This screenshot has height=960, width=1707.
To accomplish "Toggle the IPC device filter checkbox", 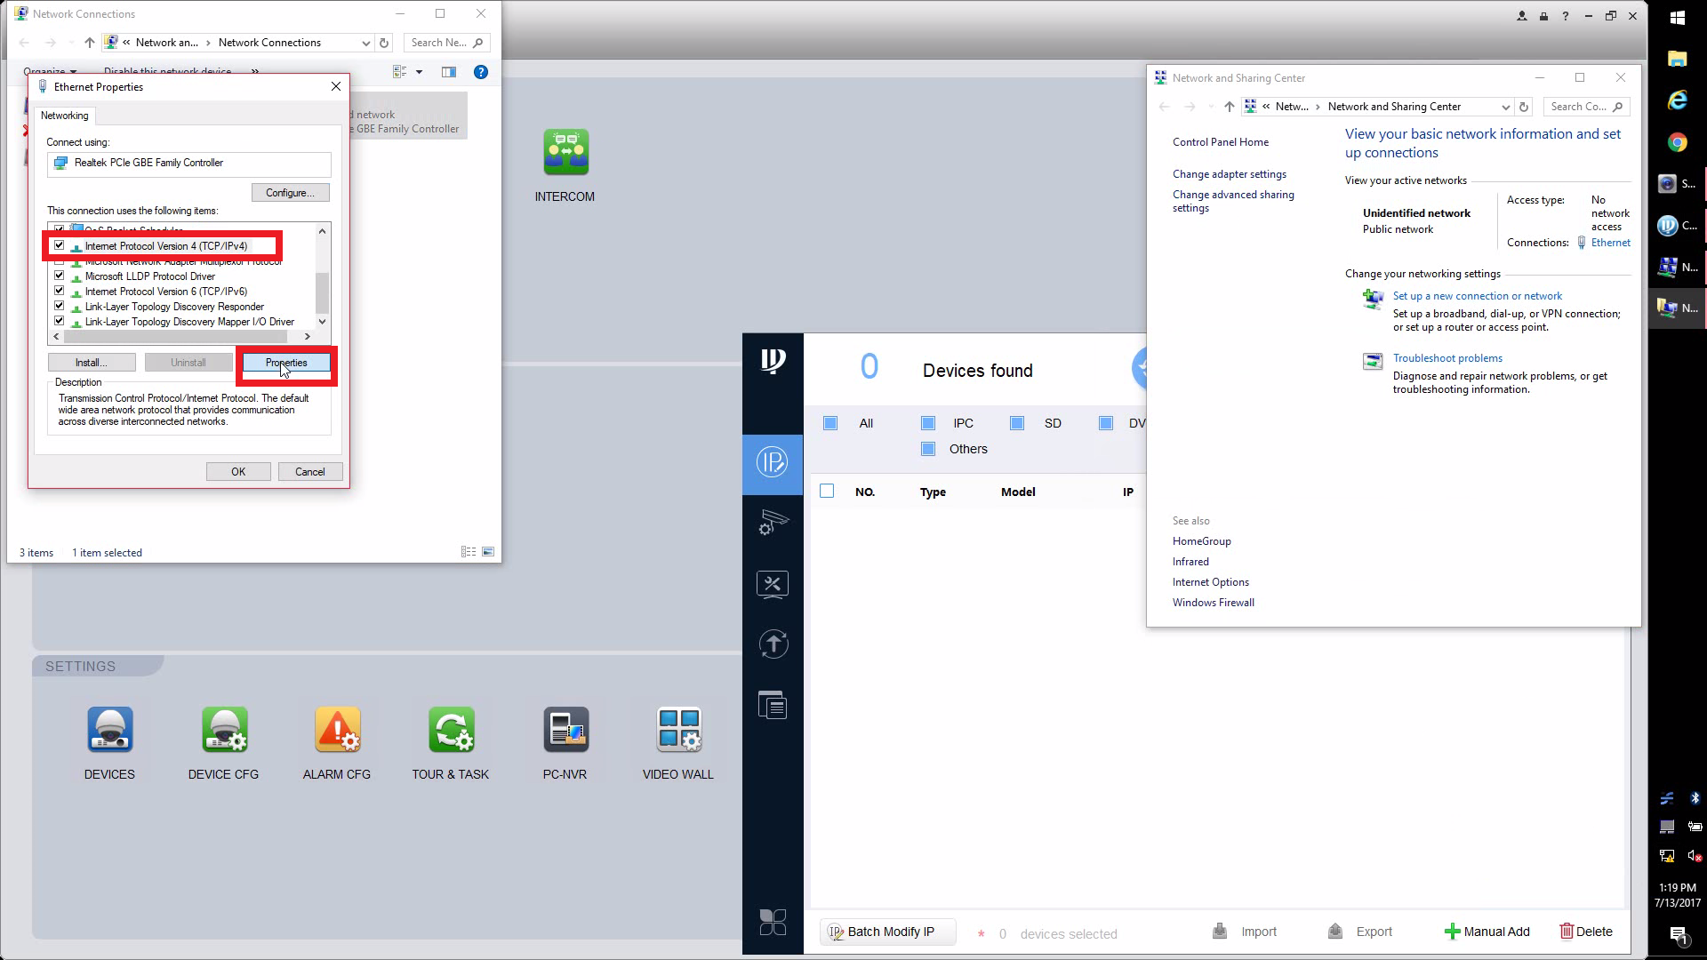I will [928, 423].
